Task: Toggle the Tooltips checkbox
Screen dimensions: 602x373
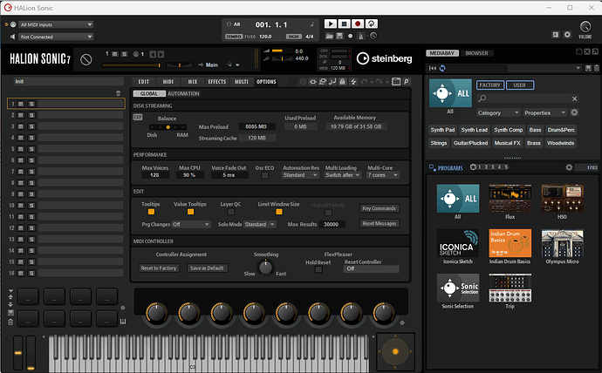Action: [x=151, y=212]
